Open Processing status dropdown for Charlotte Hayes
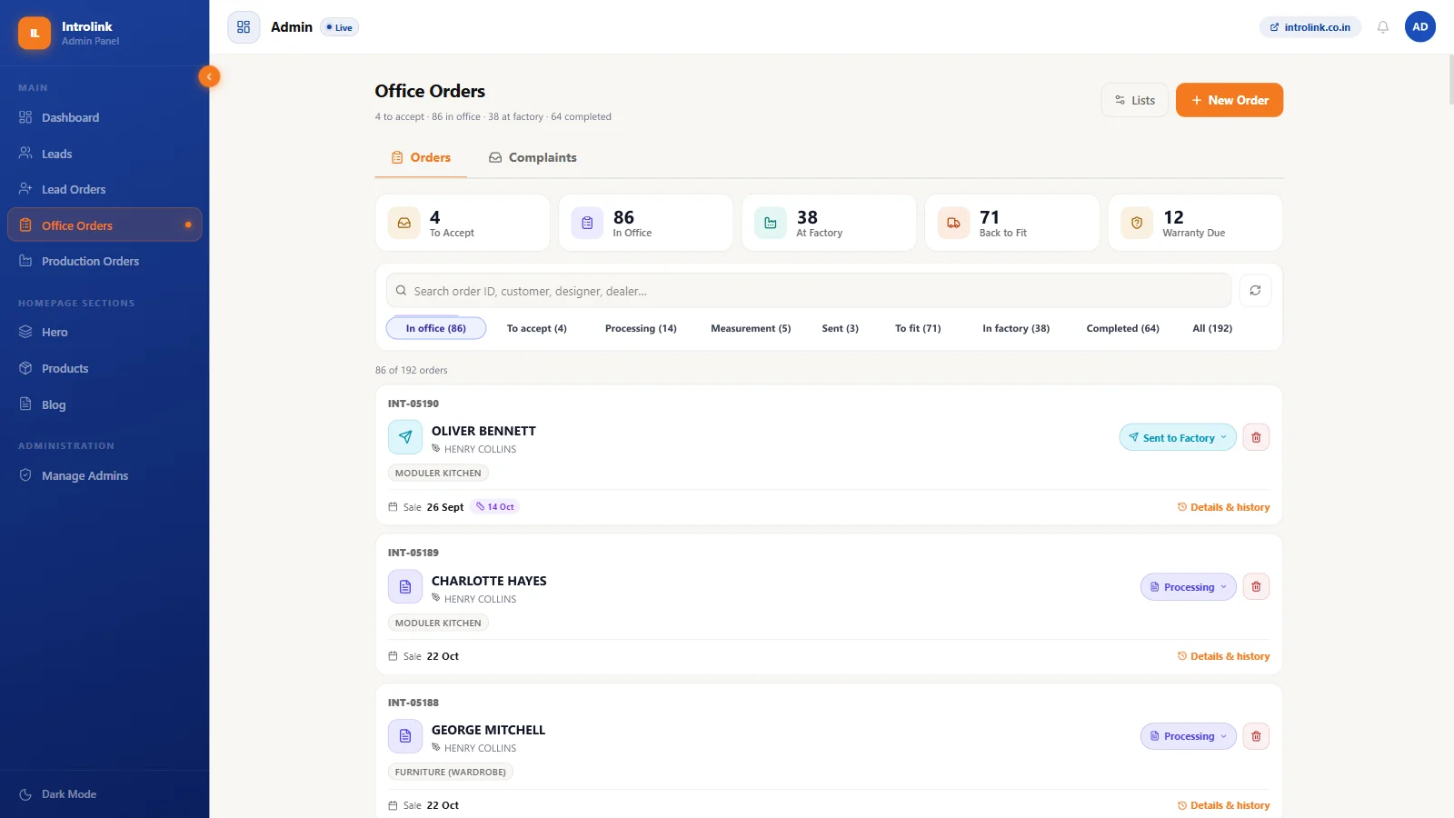This screenshot has height=818, width=1454. 1189,587
